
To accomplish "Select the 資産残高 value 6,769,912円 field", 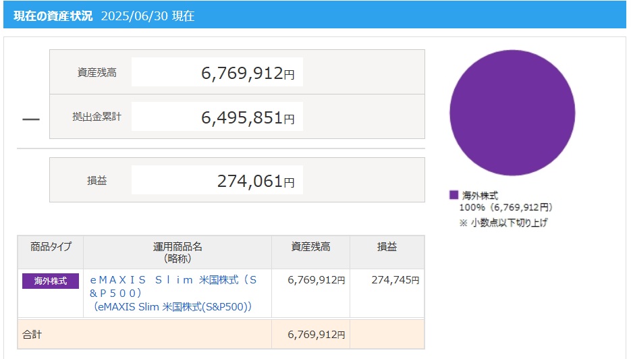I will click(217, 72).
